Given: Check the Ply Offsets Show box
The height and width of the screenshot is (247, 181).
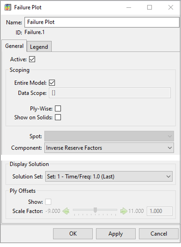Looking at the screenshot, I should point(48,202).
